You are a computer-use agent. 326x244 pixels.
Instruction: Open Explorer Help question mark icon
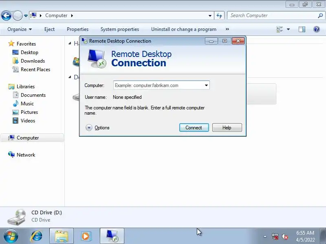[x=317, y=29]
